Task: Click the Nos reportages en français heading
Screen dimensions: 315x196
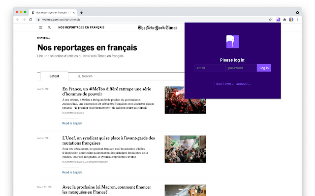Action: coord(87,48)
